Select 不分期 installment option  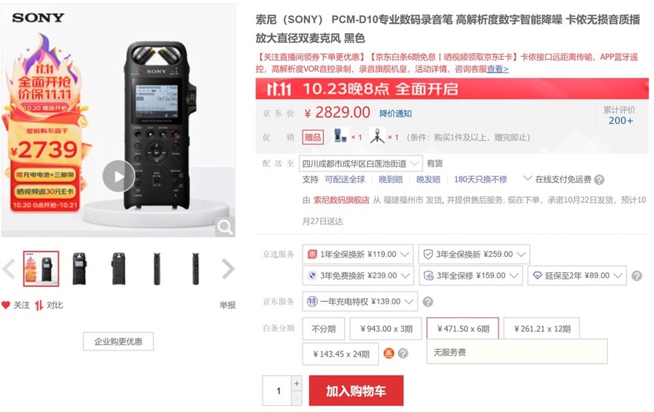[324, 329]
